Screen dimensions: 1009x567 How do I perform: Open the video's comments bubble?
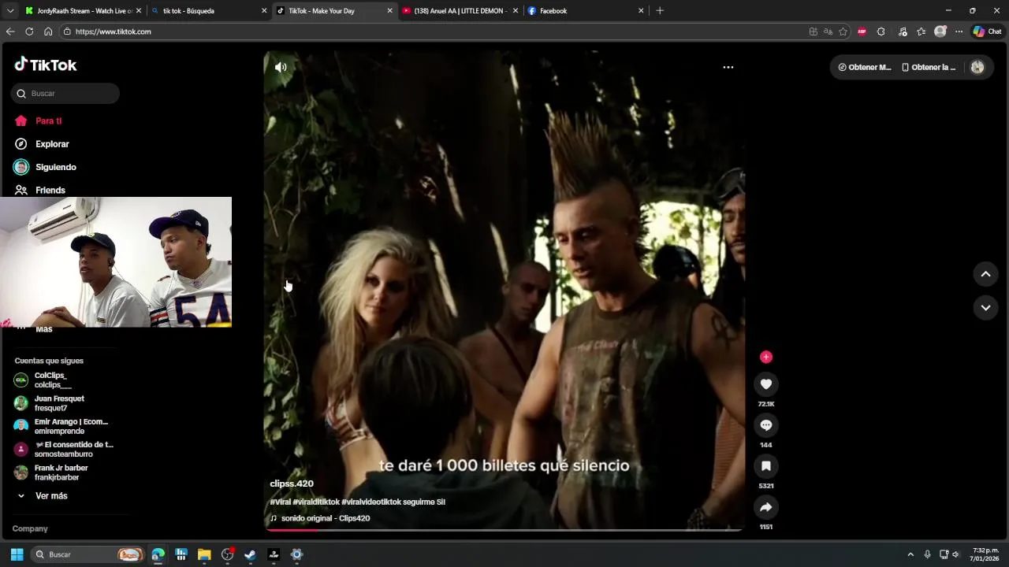tap(765, 425)
